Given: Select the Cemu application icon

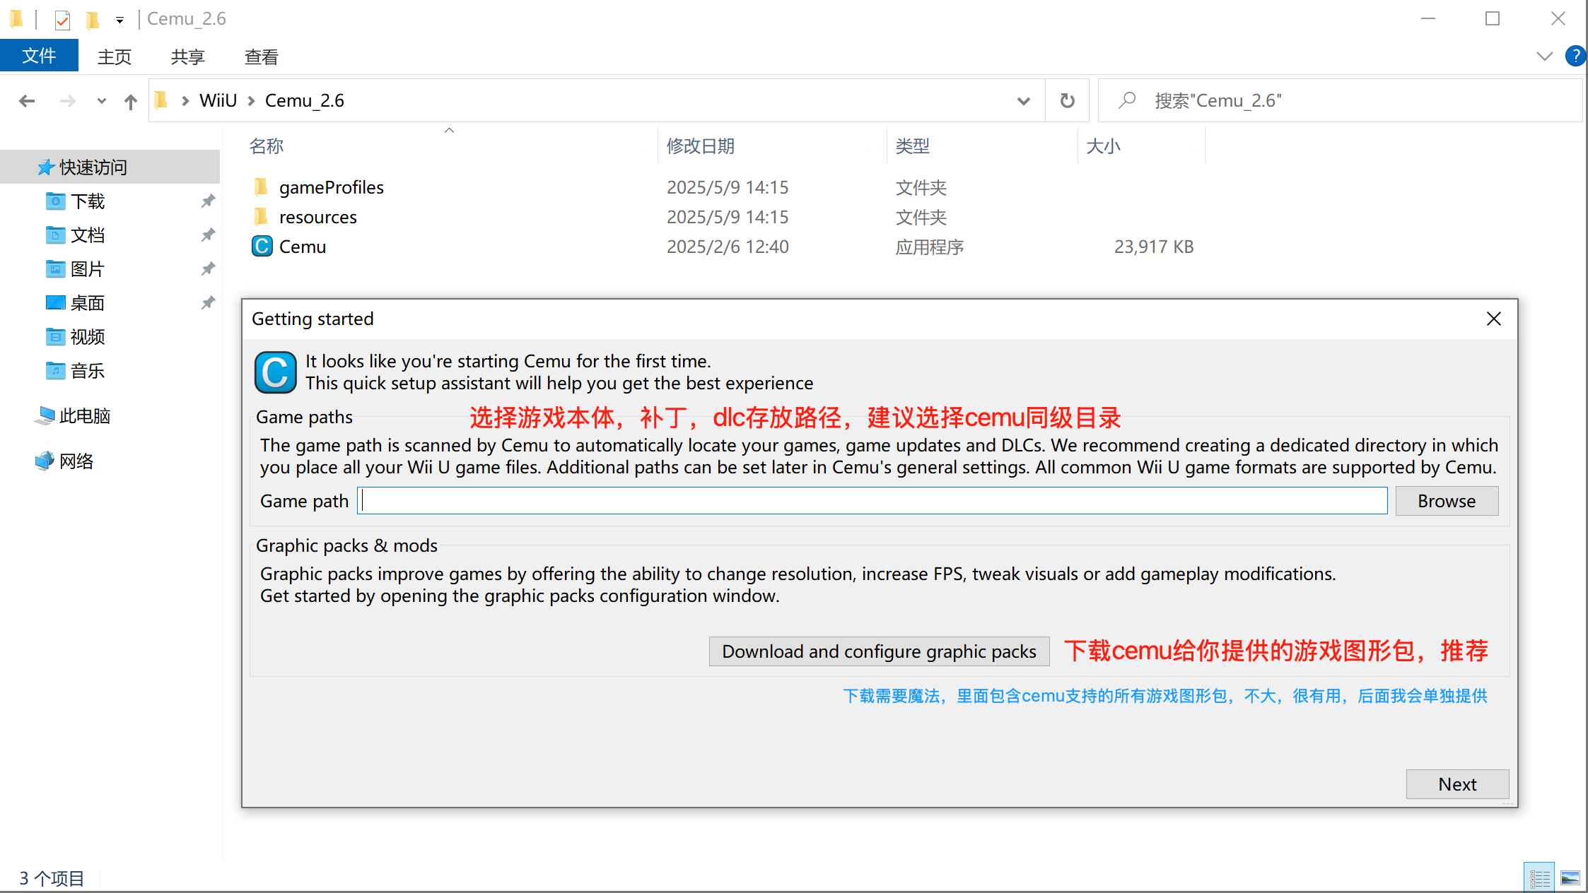Looking at the screenshot, I should [x=262, y=247].
